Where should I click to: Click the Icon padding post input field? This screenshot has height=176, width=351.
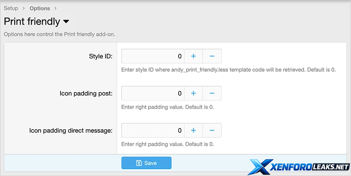click(153, 93)
